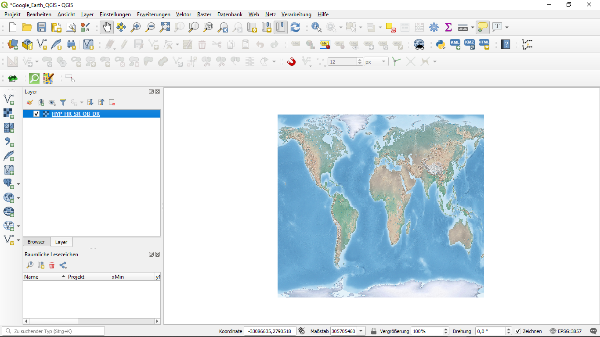The width and height of the screenshot is (600, 337).
Task: Expand text annotation dropdown arrow
Action: [x=507, y=27]
